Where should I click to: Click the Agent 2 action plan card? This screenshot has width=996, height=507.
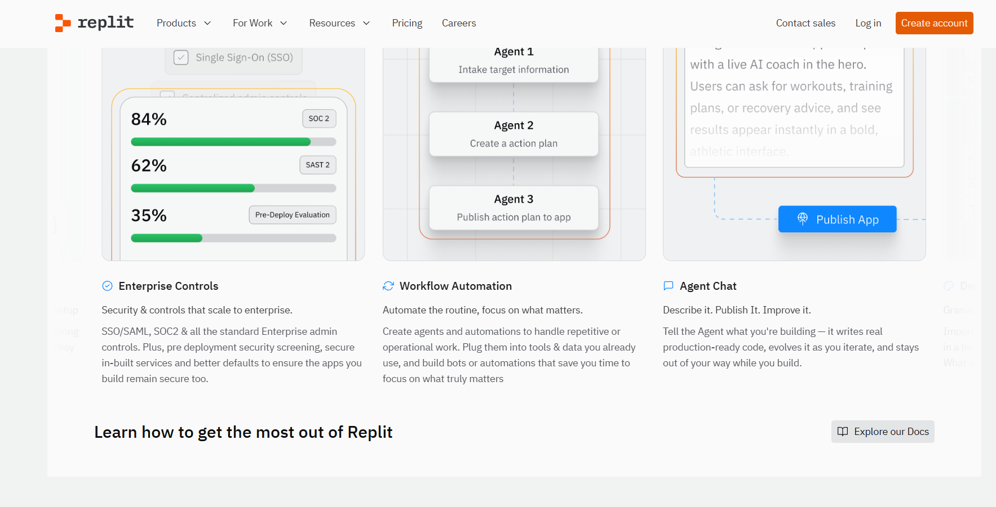514,134
